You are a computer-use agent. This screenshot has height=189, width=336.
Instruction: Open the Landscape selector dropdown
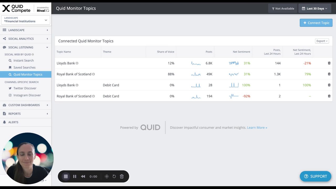coord(25,20)
